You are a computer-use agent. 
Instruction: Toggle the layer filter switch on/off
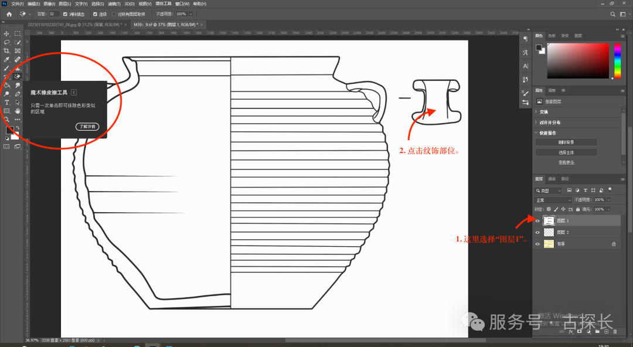(610, 189)
